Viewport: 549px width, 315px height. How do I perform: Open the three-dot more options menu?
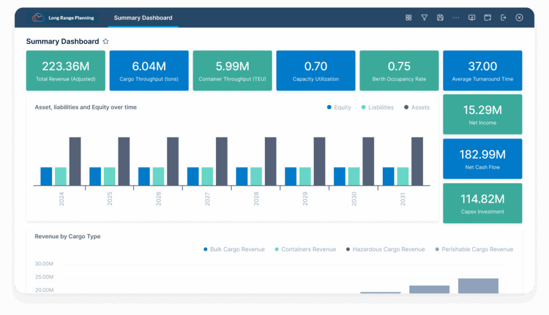point(456,18)
